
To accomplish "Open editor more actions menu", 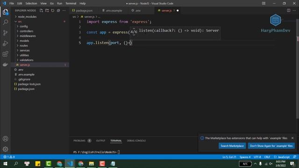I will [294, 10].
